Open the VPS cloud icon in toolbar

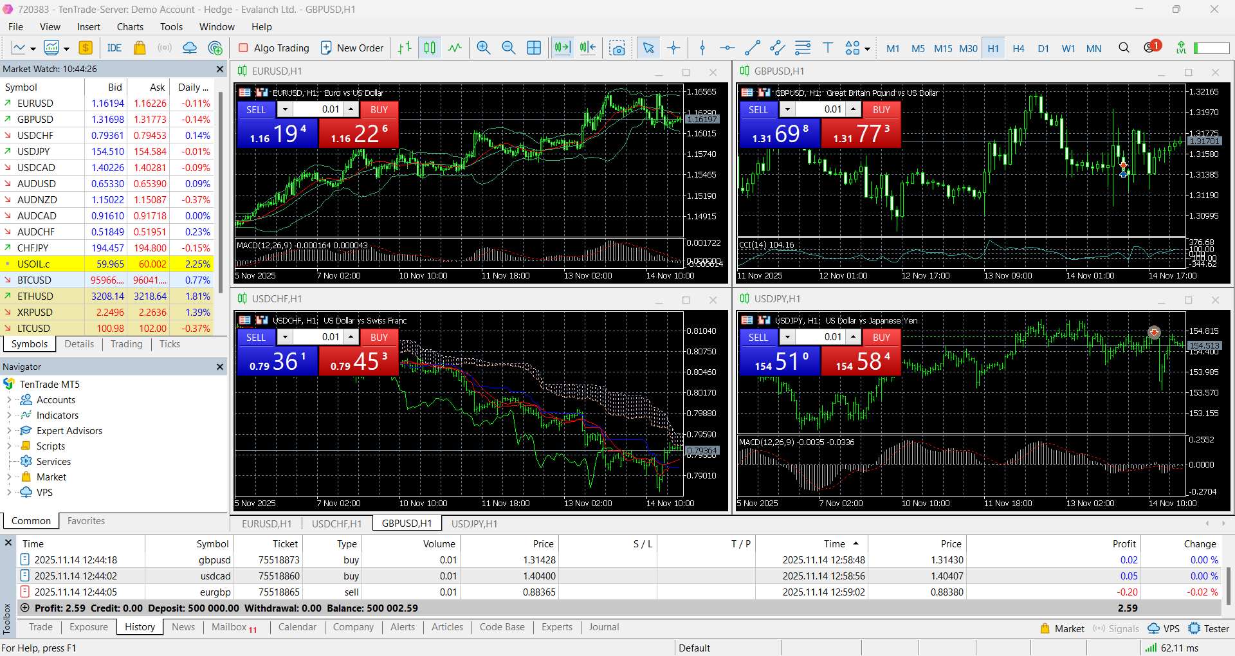[x=190, y=48]
